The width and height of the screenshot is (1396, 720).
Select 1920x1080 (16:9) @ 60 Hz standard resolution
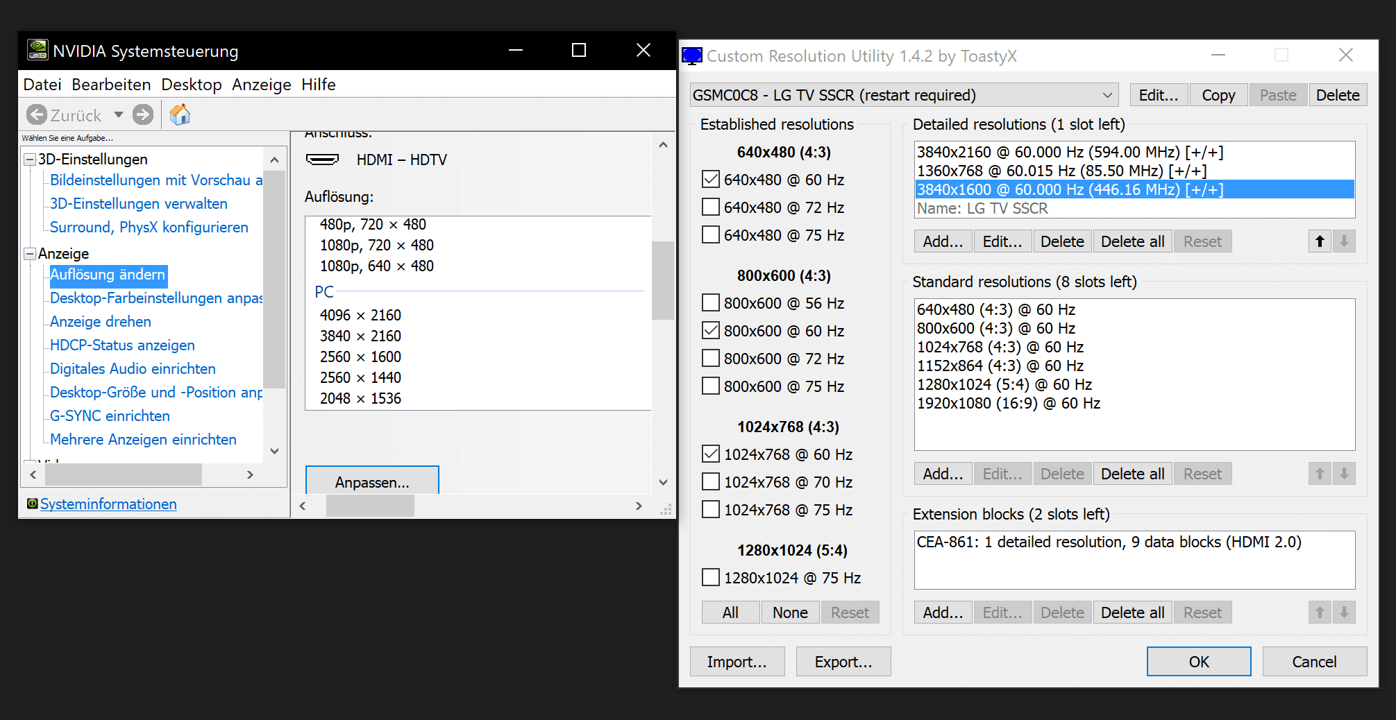point(1134,403)
